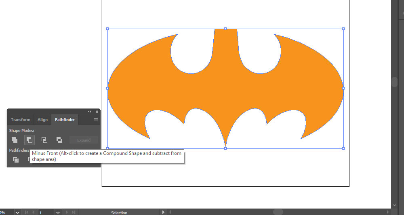Click the Exclude shape mode icon

coord(59,140)
